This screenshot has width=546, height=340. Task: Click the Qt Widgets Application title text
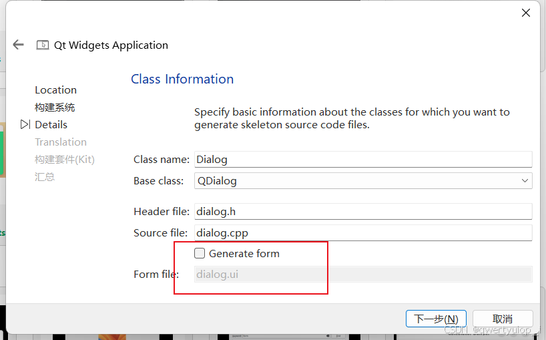click(x=111, y=45)
